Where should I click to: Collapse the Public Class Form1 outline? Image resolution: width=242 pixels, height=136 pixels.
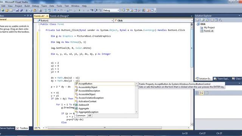(x=39, y=24)
